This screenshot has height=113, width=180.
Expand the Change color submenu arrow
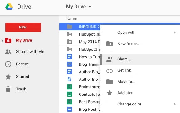point(175,104)
